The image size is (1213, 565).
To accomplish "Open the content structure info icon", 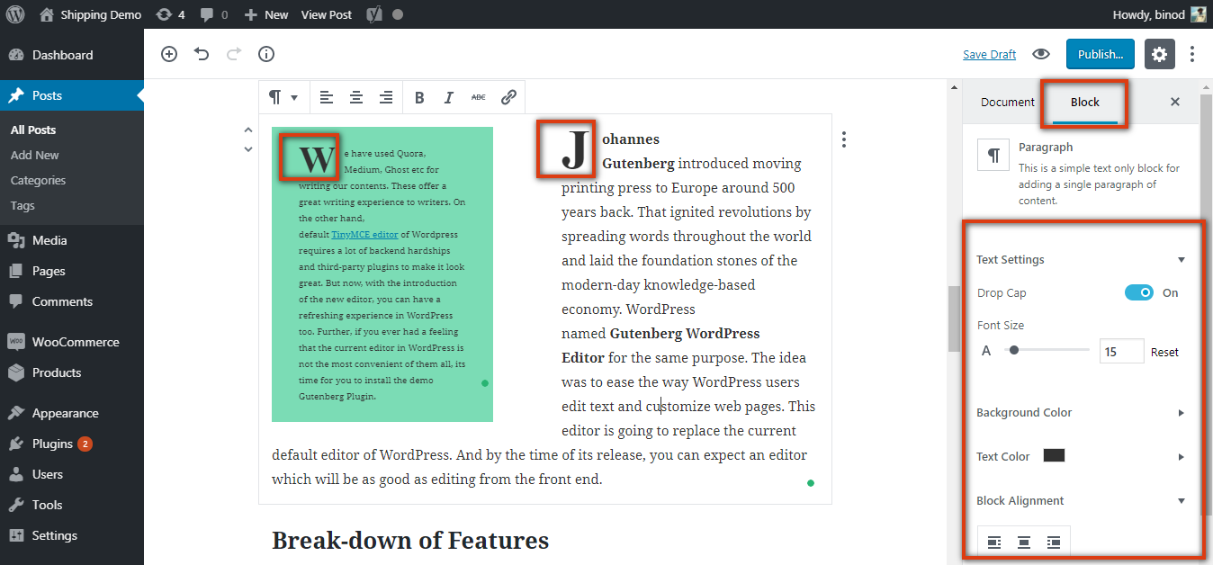I will click(x=266, y=54).
